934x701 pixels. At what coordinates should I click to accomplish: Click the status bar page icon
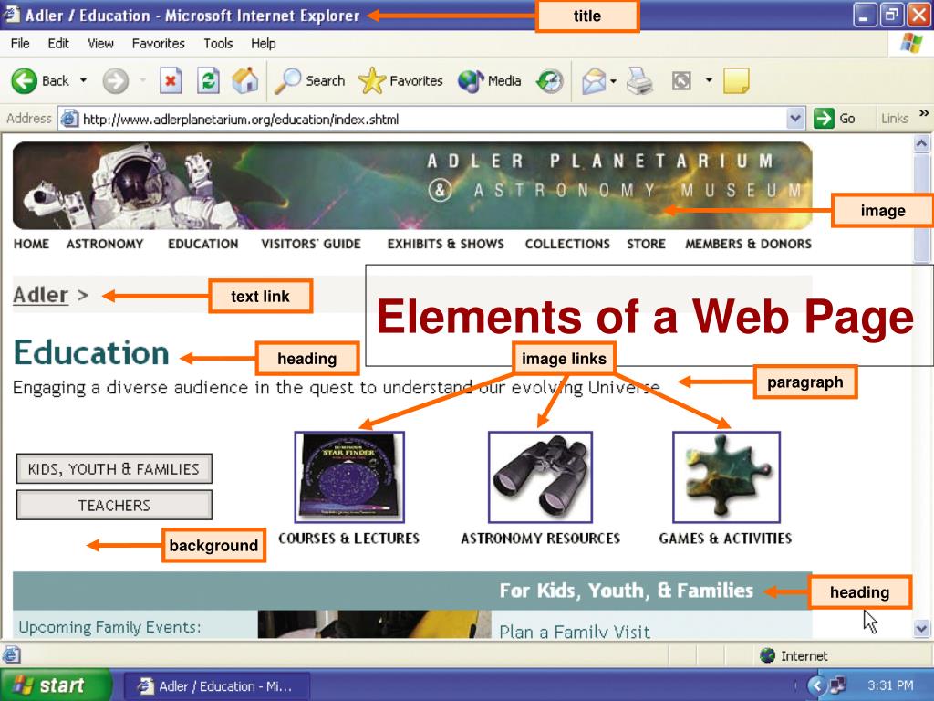click(11, 655)
